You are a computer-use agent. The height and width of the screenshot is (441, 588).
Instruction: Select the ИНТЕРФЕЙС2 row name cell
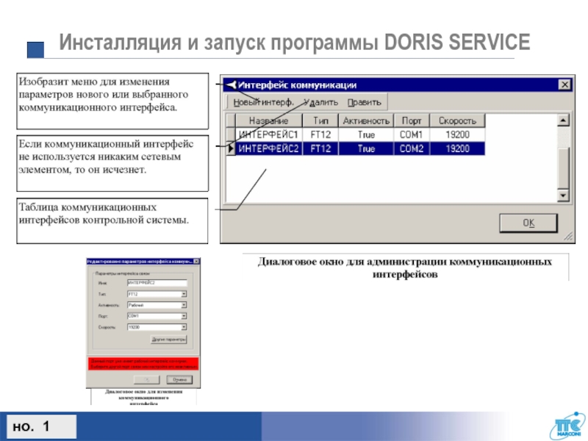[268, 148]
